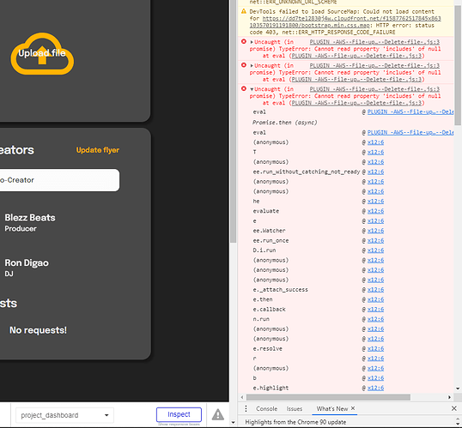Click the Inspect button
The width and height of the screenshot is (462, 428).
179,414
